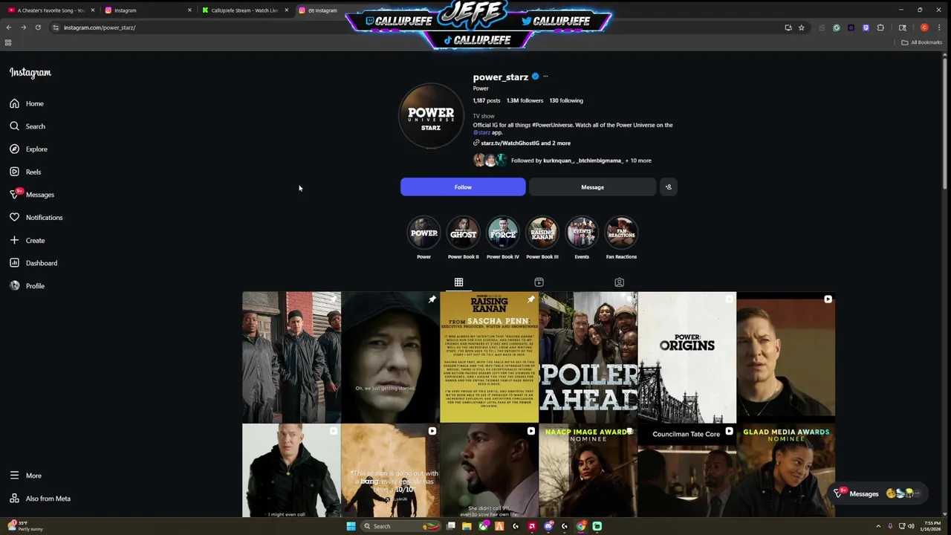
Task: Open the power_starz profile picture
Action: (431, 117)
